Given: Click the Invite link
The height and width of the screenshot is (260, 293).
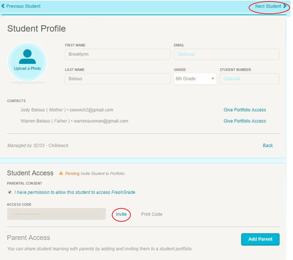Looking at the screenshot, I should click(121, 214).
